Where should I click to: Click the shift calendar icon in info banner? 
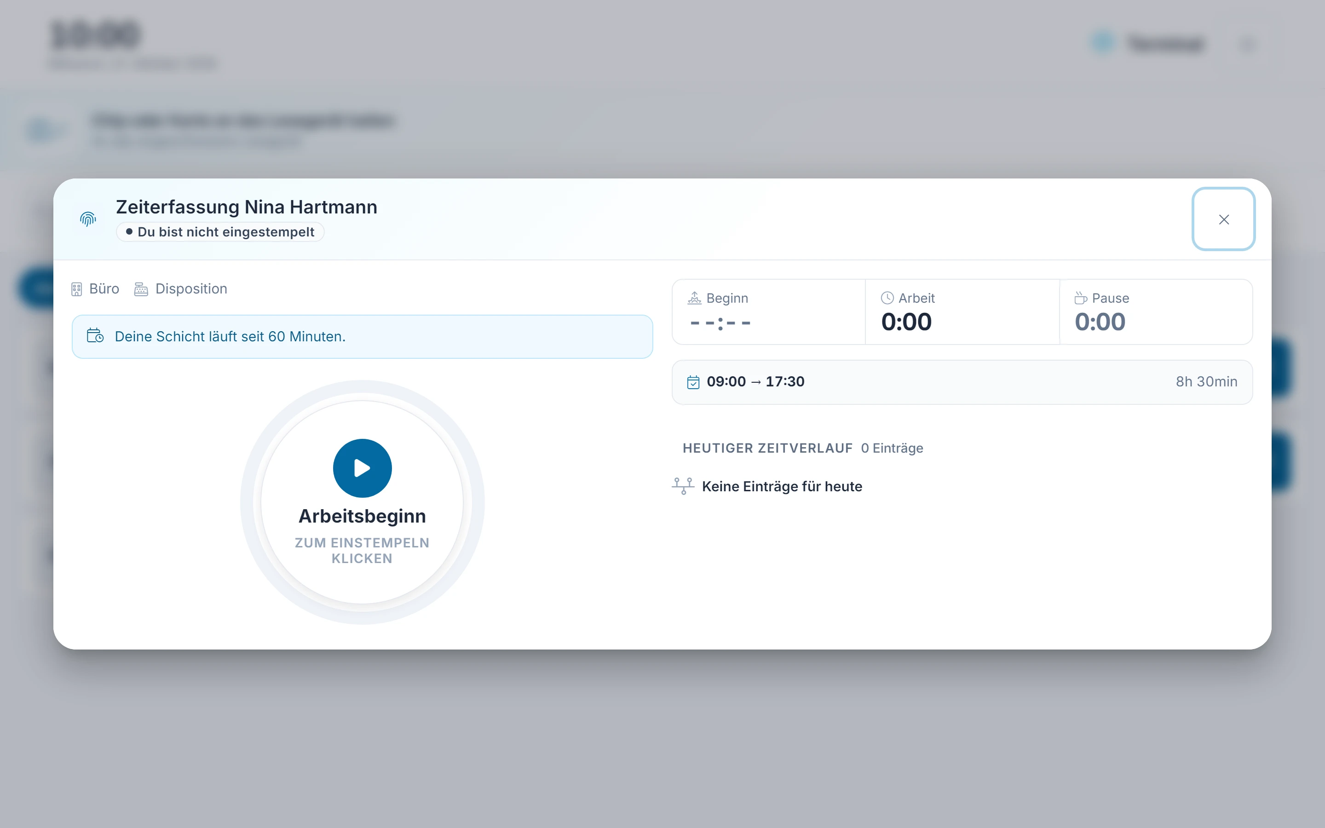pos(95,336)
